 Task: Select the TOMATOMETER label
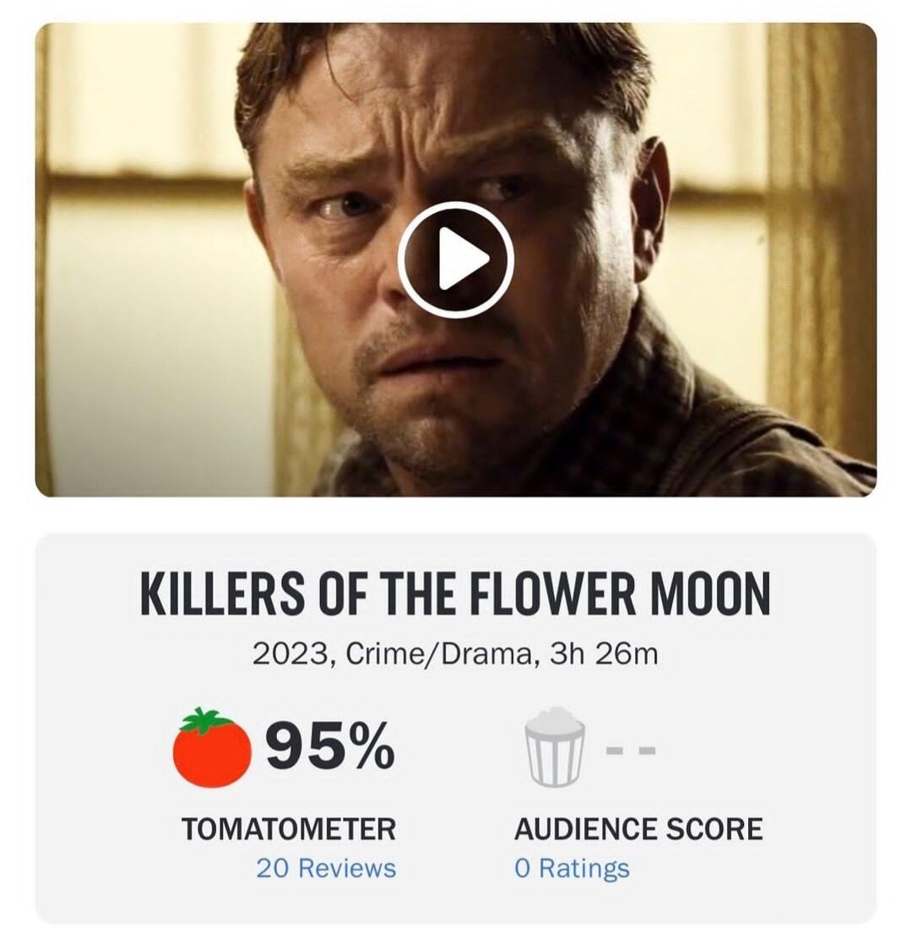pyautogui.click(x=289, y=828)
